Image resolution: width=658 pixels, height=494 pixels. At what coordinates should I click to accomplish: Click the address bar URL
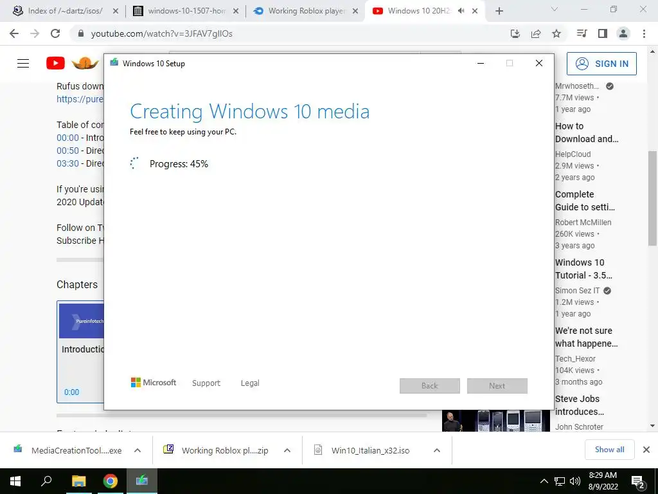click(161, 33)
